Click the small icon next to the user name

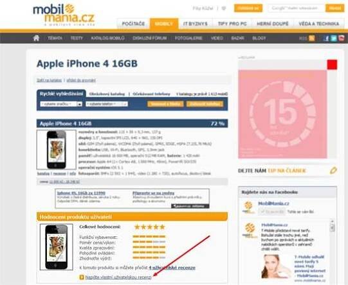pyautogui.click(x=224, y=8)
